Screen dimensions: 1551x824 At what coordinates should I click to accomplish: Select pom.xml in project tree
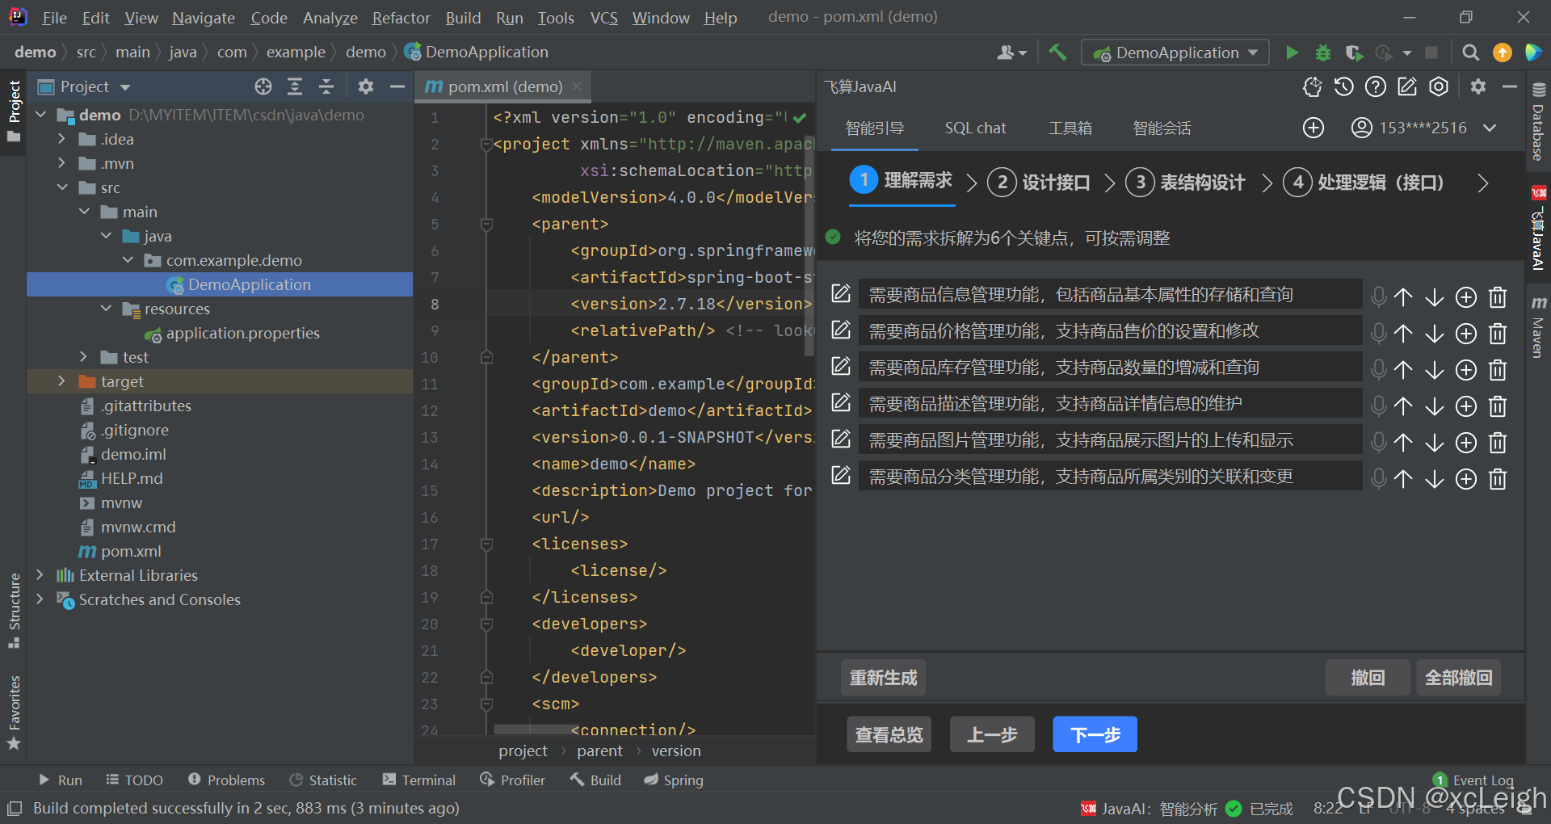pos(131,551)
